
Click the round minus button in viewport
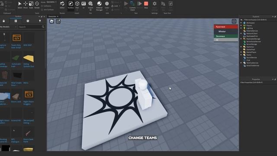coord(234,21)
